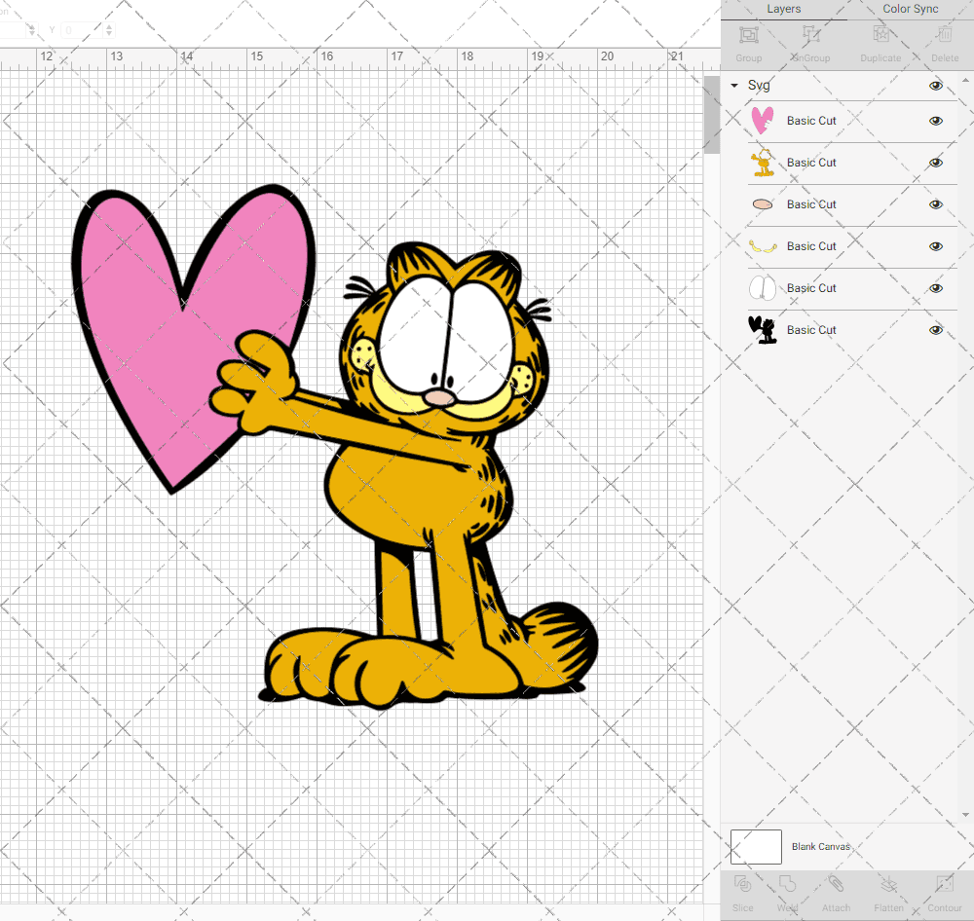
Task: Click the Attach paperclip icon
Action: pyautogui.click(x=836, y=884)
